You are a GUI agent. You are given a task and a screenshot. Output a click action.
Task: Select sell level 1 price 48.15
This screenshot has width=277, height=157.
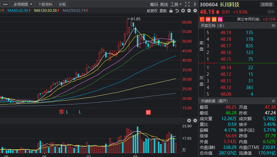(226, 59)
